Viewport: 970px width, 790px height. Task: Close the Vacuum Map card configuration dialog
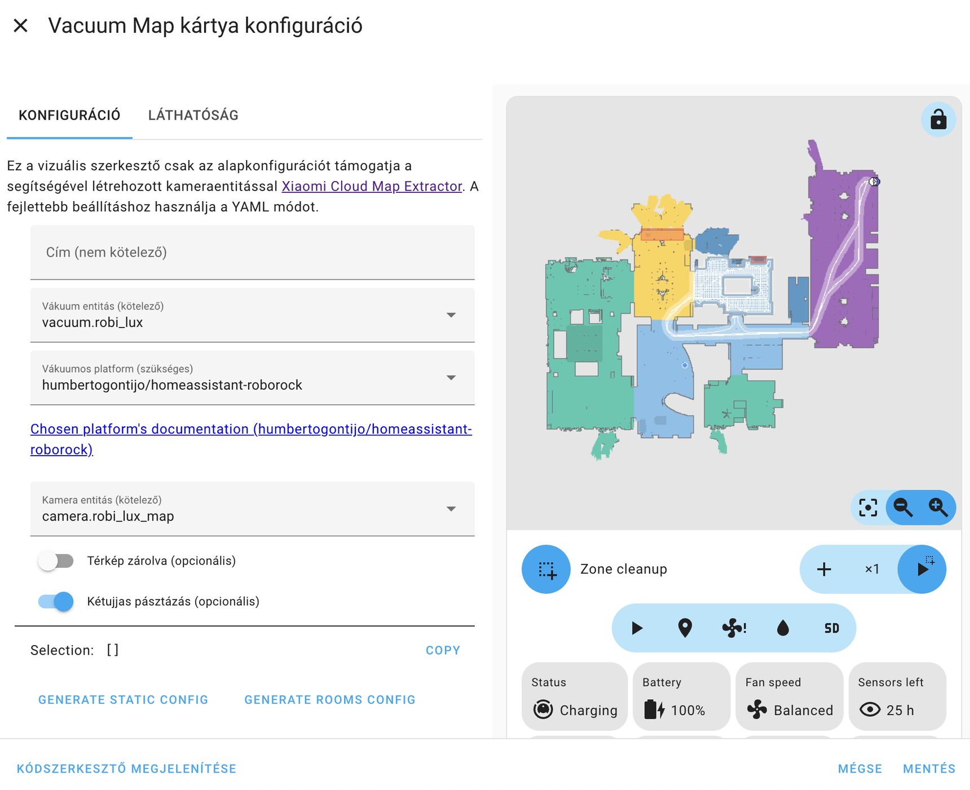click(20, 25)
